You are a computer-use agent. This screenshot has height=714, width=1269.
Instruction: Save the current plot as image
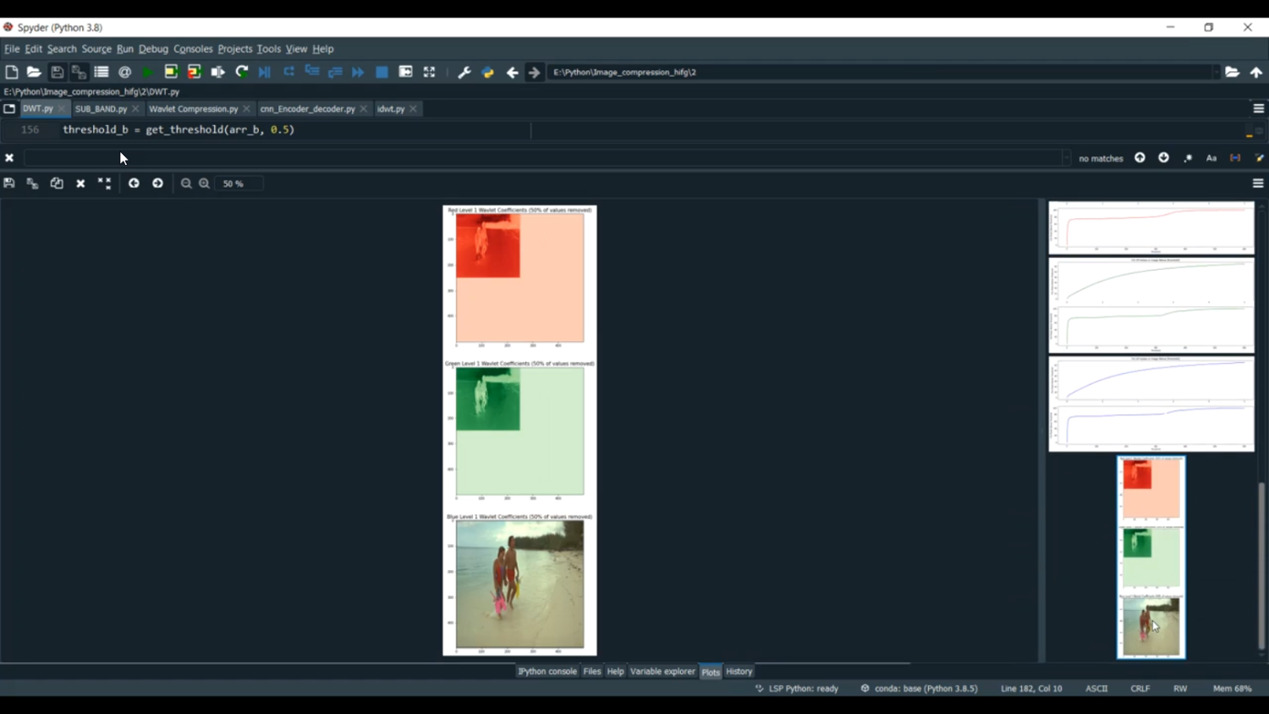pos(9,184)
